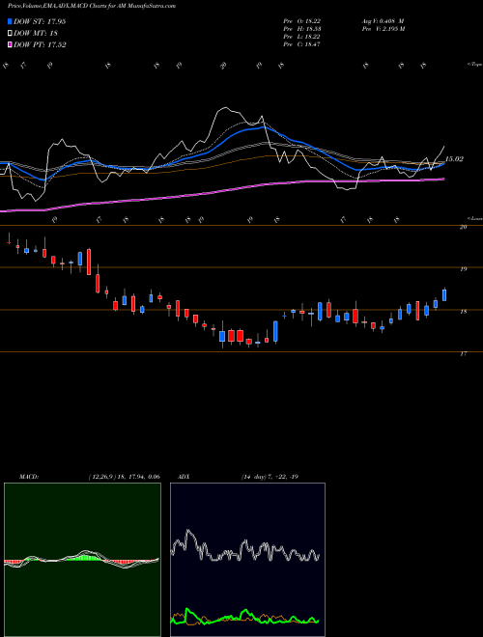Click the 'Pre C: 18.47' value
Screen dimensions: 483x637
[x=302, y=44]
